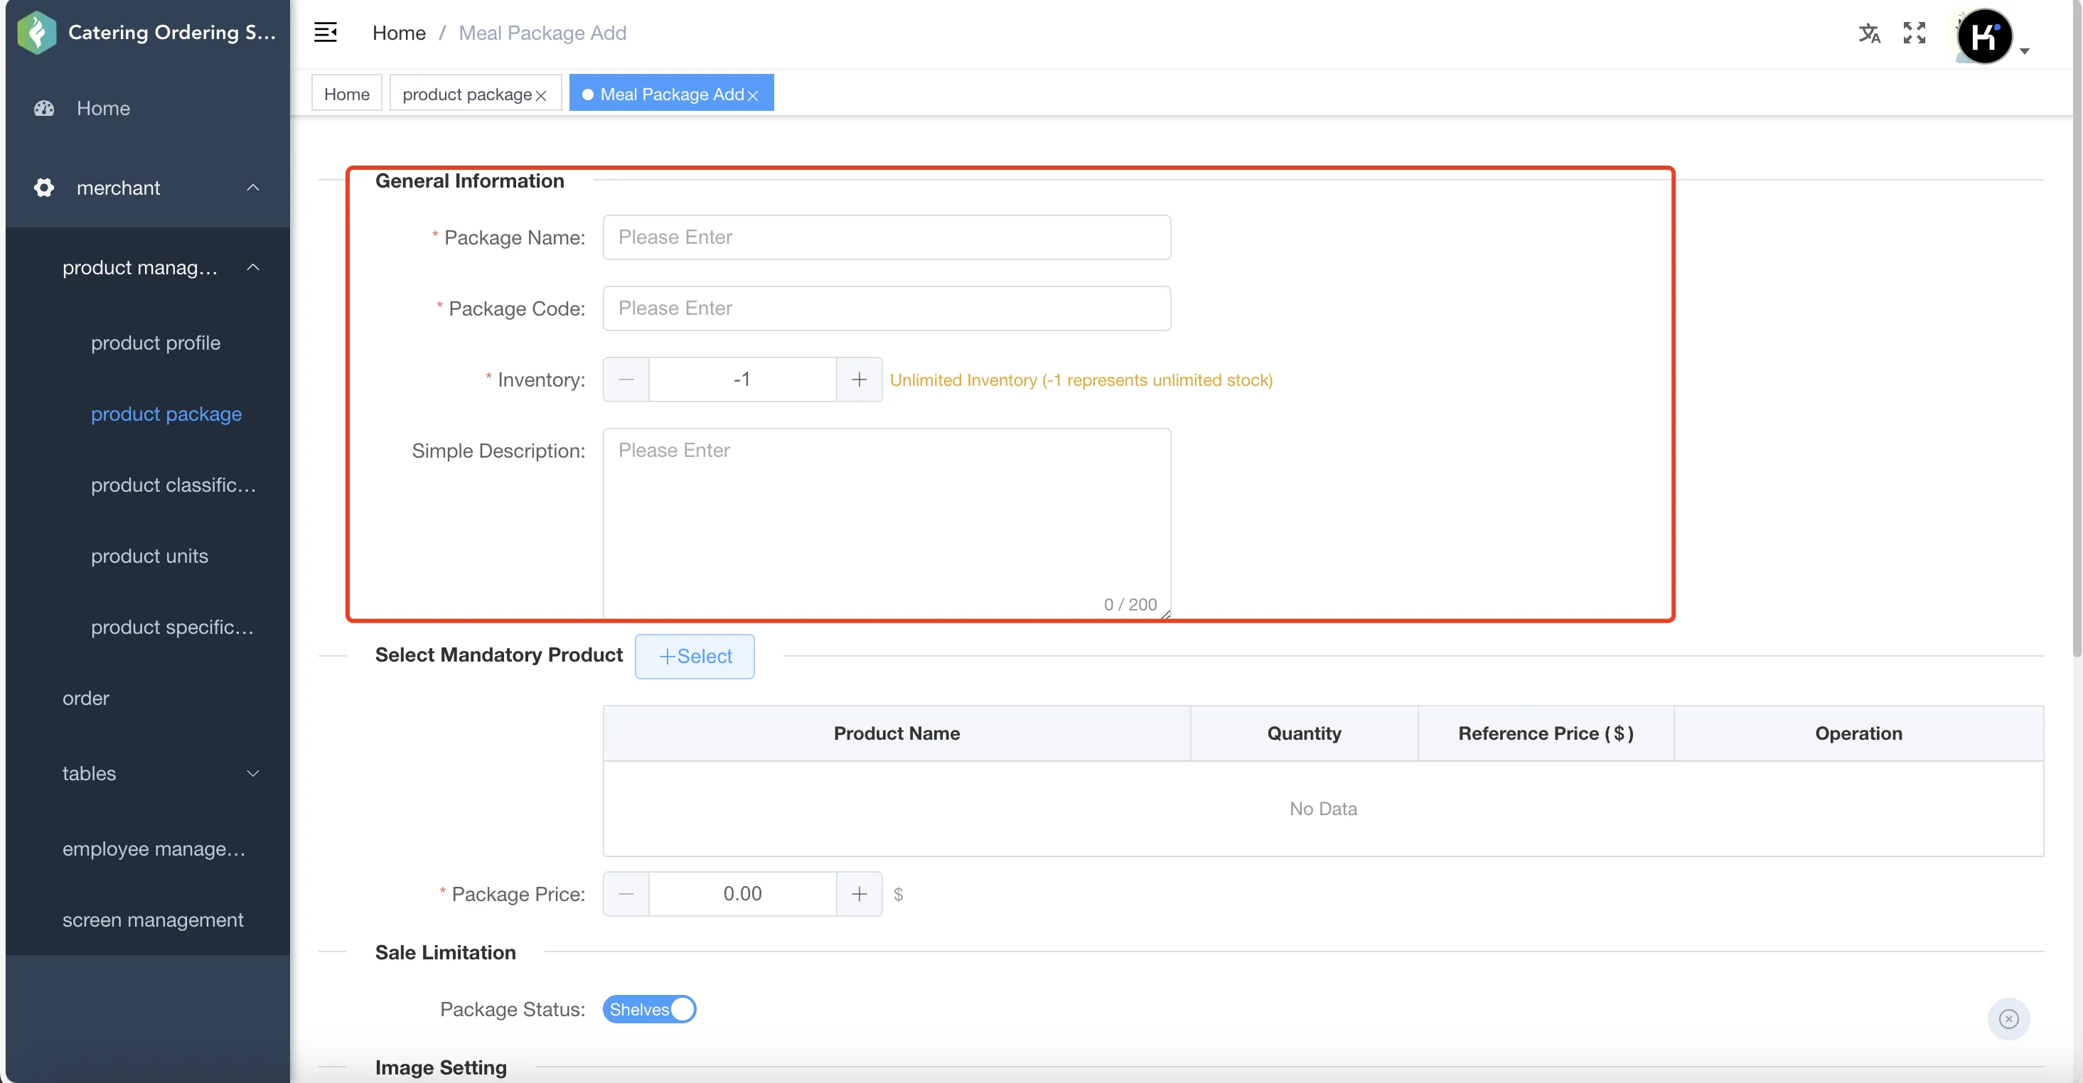Click the Inventory number field
Image resolution: width=2083 pixels, height=1083 pixels.
(x=742, y=379)
